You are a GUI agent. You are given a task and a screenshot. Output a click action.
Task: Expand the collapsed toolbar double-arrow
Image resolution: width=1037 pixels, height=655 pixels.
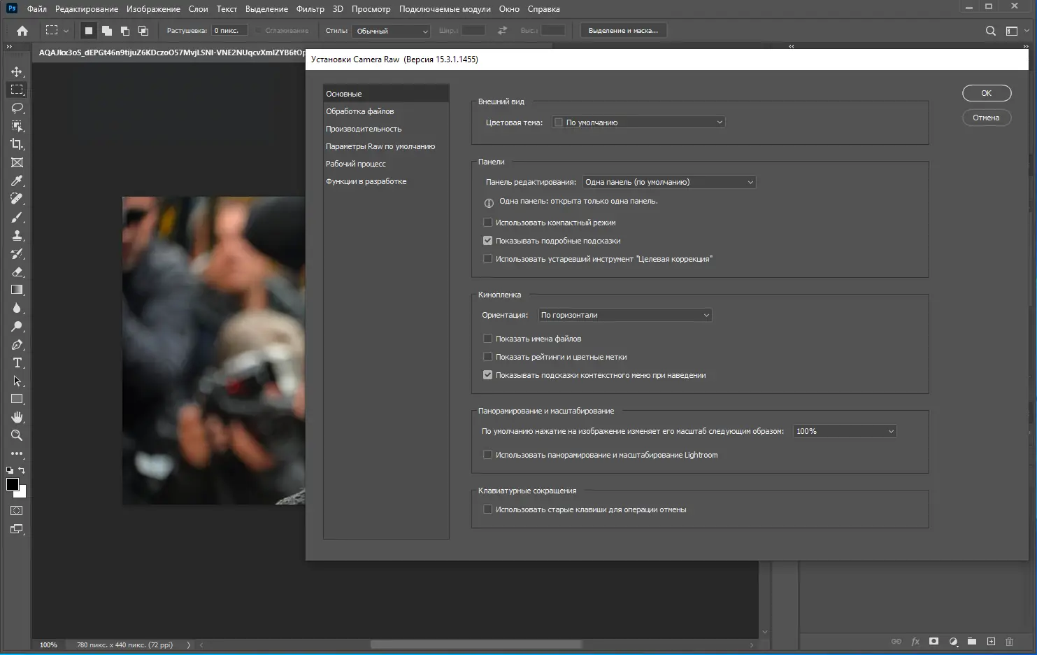click(x=9, y=47)
